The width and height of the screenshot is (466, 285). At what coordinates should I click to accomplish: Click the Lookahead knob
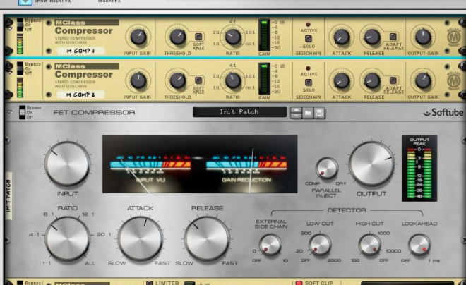pos(419,245)
